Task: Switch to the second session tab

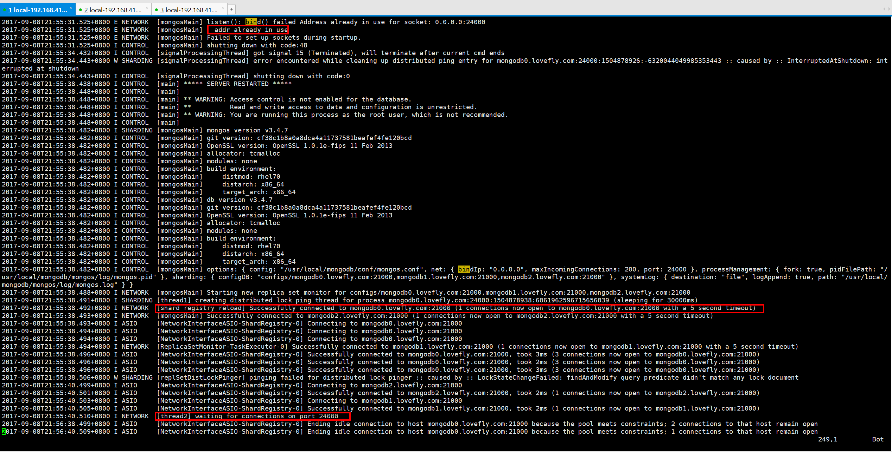Action: pos(113,10)
